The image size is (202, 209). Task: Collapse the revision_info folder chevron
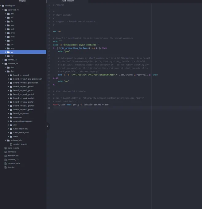[6, 140]
